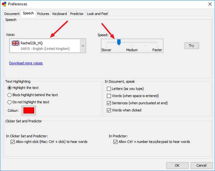The width and height of the screenshot is (215, 171).
Task: Select Block-highlight behind the text option
Action: tap(10, 95)
